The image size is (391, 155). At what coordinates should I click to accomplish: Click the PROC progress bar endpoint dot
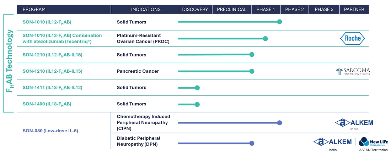pos(265,38)
